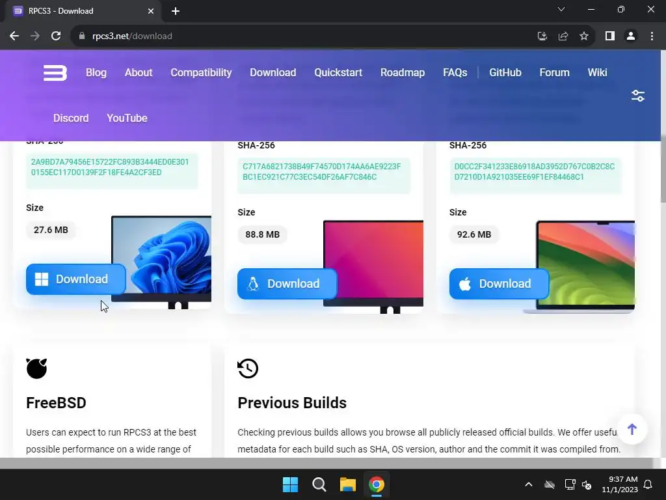The image size is (666, 500).
Task: Open the Blog nav item
Action: click(96, 73)
